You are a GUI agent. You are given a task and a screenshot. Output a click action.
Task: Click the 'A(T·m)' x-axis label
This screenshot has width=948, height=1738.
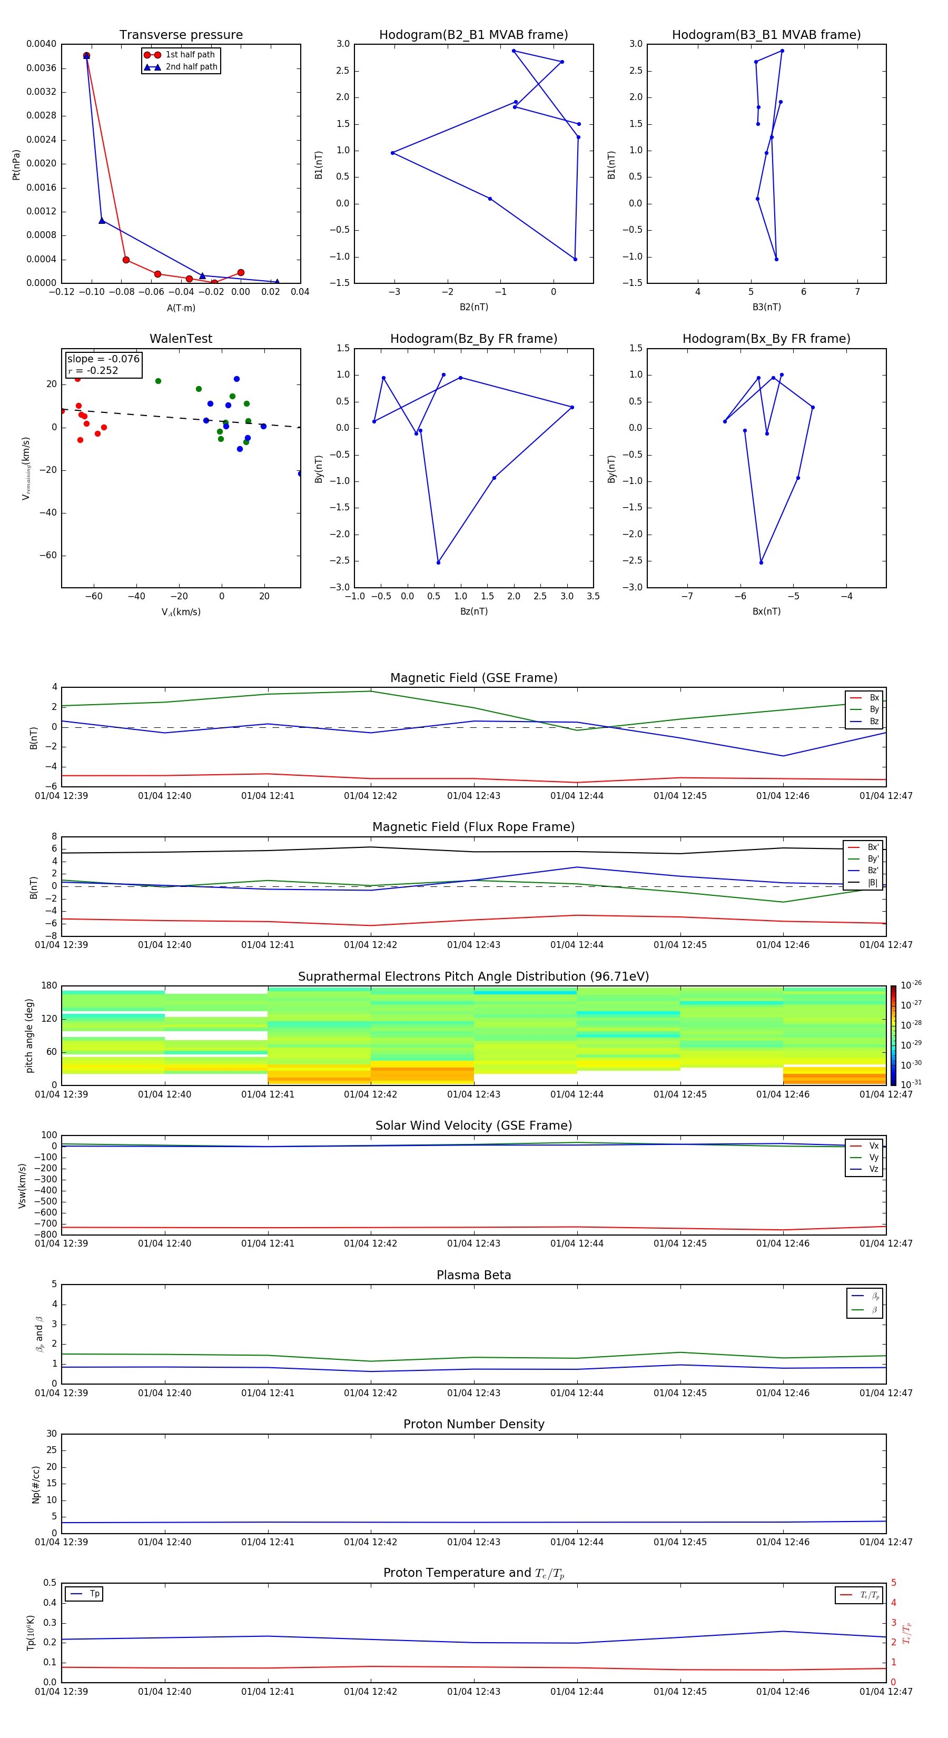click(x=181, y=308)
